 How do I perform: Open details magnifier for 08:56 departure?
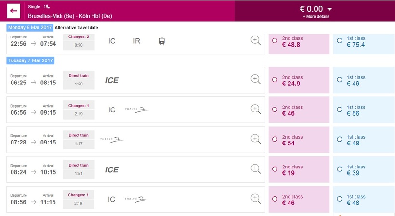256,198
